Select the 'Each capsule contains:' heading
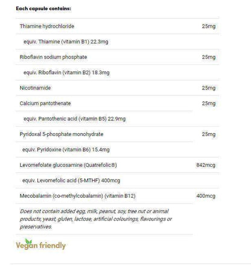 (43, 8)
